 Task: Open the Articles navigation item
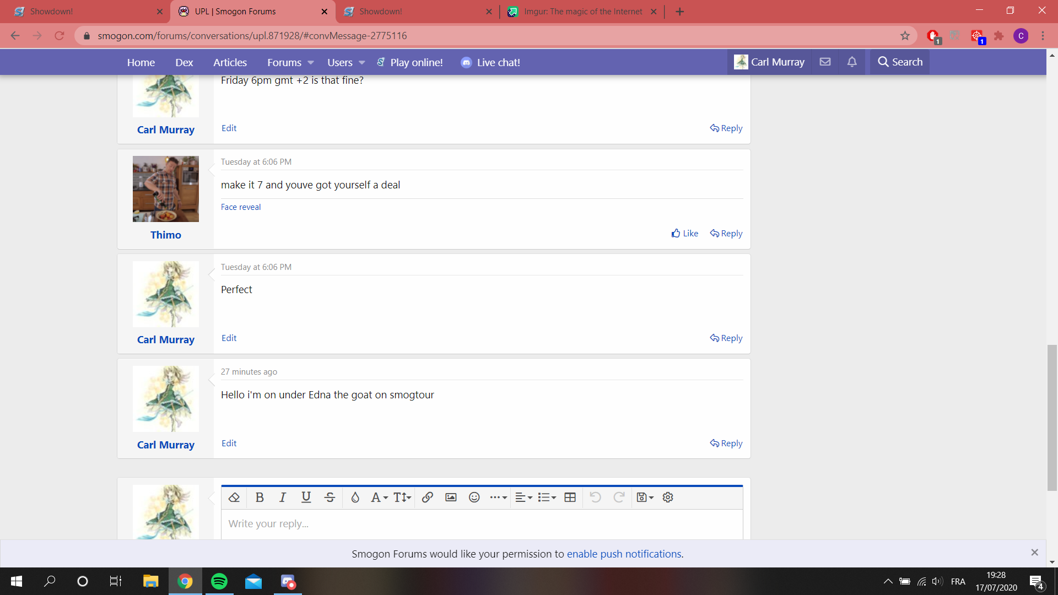point(230,62)
